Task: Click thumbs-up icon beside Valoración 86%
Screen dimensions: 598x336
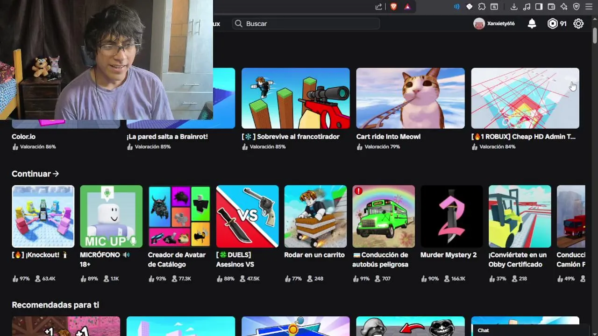Action: pos(15,147)
